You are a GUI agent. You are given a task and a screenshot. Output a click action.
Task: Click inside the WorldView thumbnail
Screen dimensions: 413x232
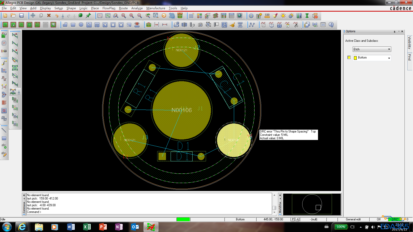tap(312, 204)
